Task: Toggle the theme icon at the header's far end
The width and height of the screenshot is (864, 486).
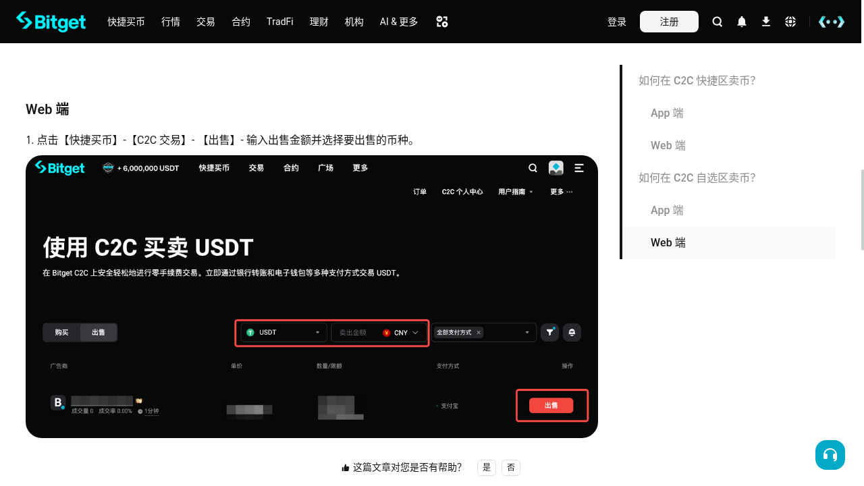Action: tap(832, 22)
